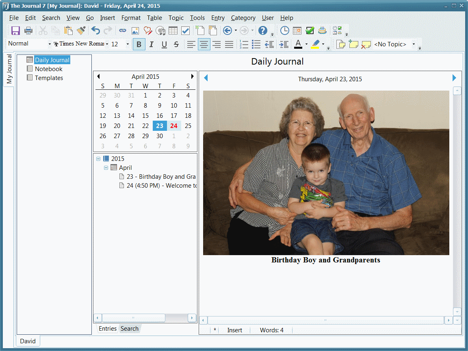468x351 pixels.
Task: Click the insert hyperlink chain icon
Action: click(122, 30)
